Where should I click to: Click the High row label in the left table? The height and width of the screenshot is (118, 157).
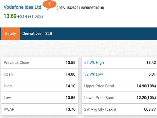(x=8, y=86)
